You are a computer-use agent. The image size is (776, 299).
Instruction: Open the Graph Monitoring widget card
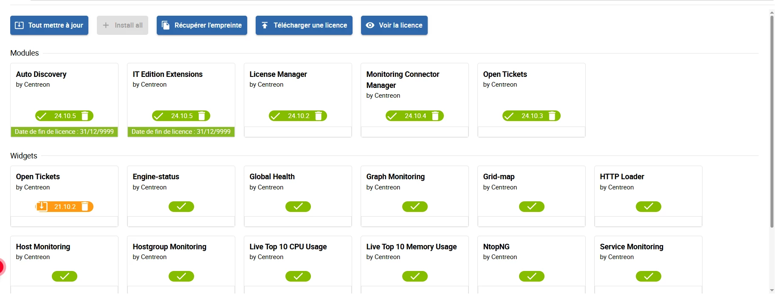tap(395, 177)
